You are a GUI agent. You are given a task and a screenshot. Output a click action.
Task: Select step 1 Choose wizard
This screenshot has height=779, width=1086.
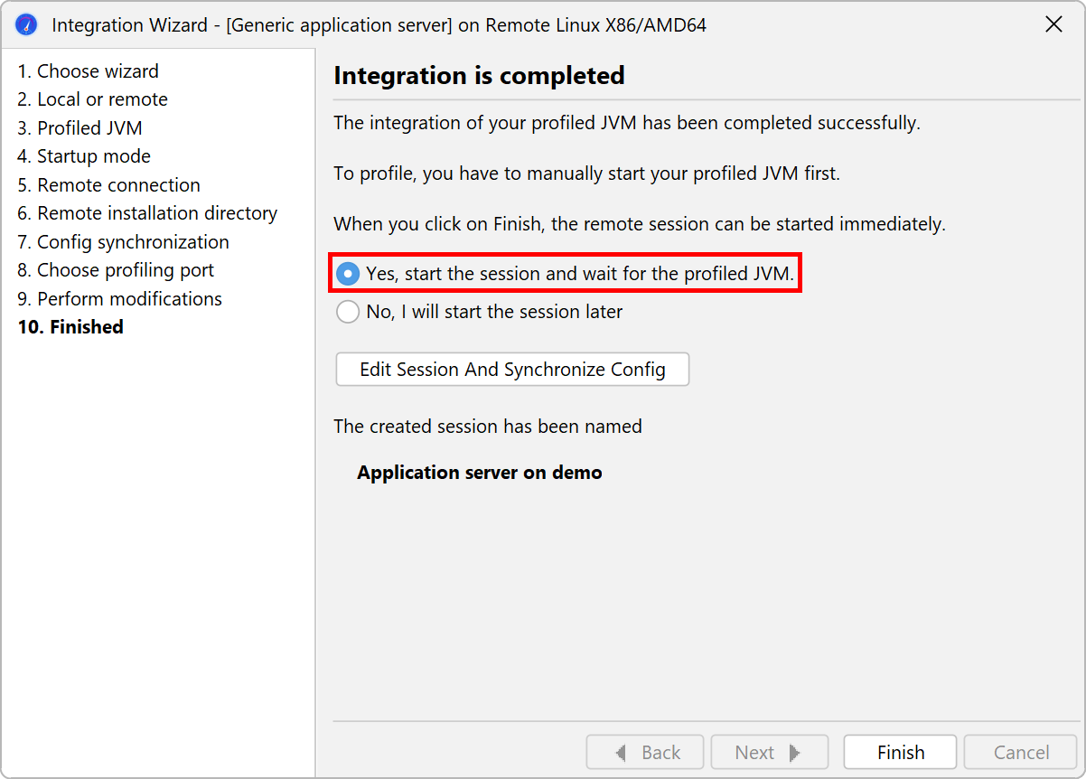click(x=88, y=71)
